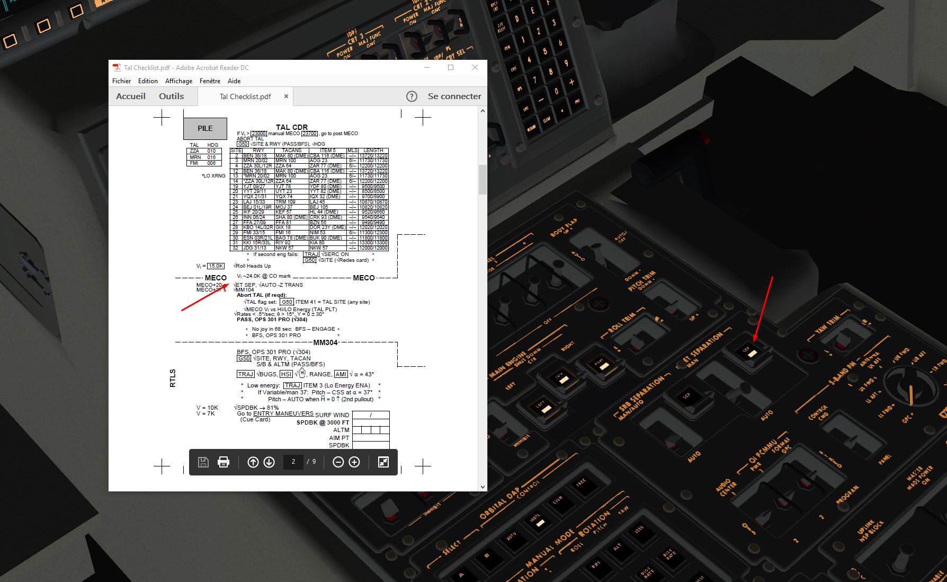Click the fit page view icon

(383, 462)
